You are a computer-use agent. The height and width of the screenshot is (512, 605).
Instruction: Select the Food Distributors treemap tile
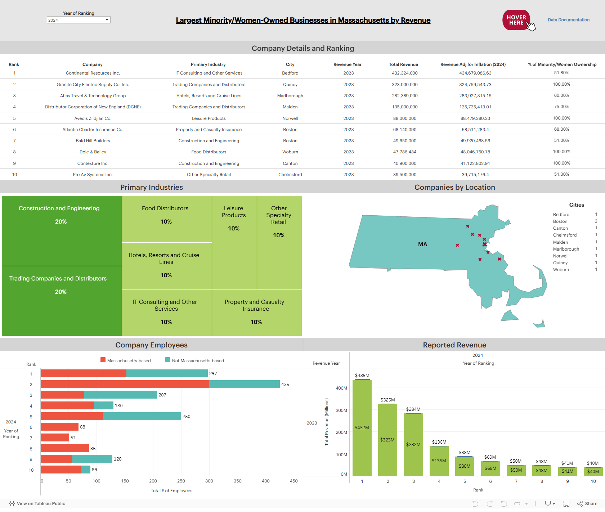pos(167,219)
